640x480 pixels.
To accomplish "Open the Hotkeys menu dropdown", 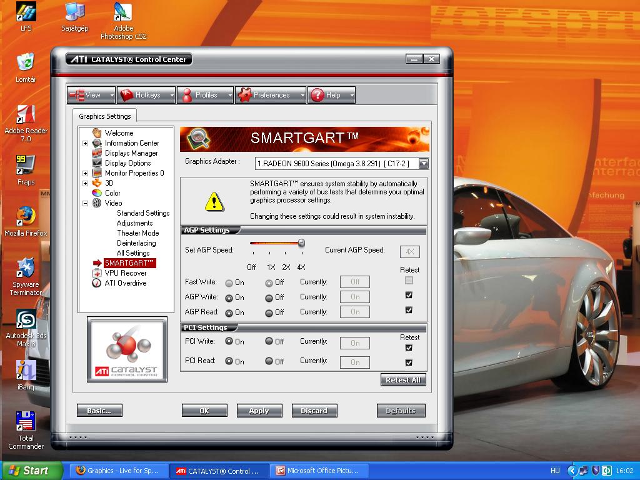I will click(146, 95).
